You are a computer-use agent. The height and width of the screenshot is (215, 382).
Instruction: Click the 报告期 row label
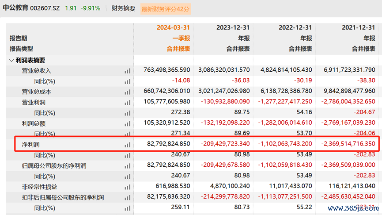(x=18, y=38)
